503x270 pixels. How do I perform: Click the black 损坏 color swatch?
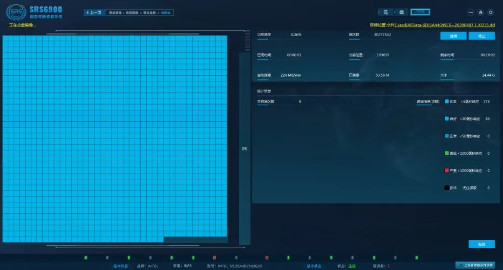pyautogui.click(x=447, y=188)
